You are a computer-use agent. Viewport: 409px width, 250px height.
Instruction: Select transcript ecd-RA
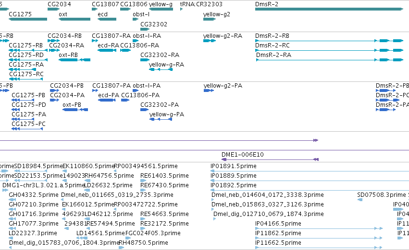(107, 50)
